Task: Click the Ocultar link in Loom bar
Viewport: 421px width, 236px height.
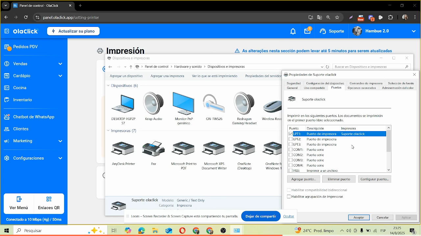Action: point(288,216)
